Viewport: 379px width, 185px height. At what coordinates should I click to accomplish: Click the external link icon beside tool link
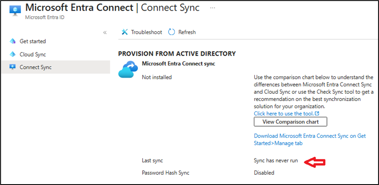coord(317,113)
